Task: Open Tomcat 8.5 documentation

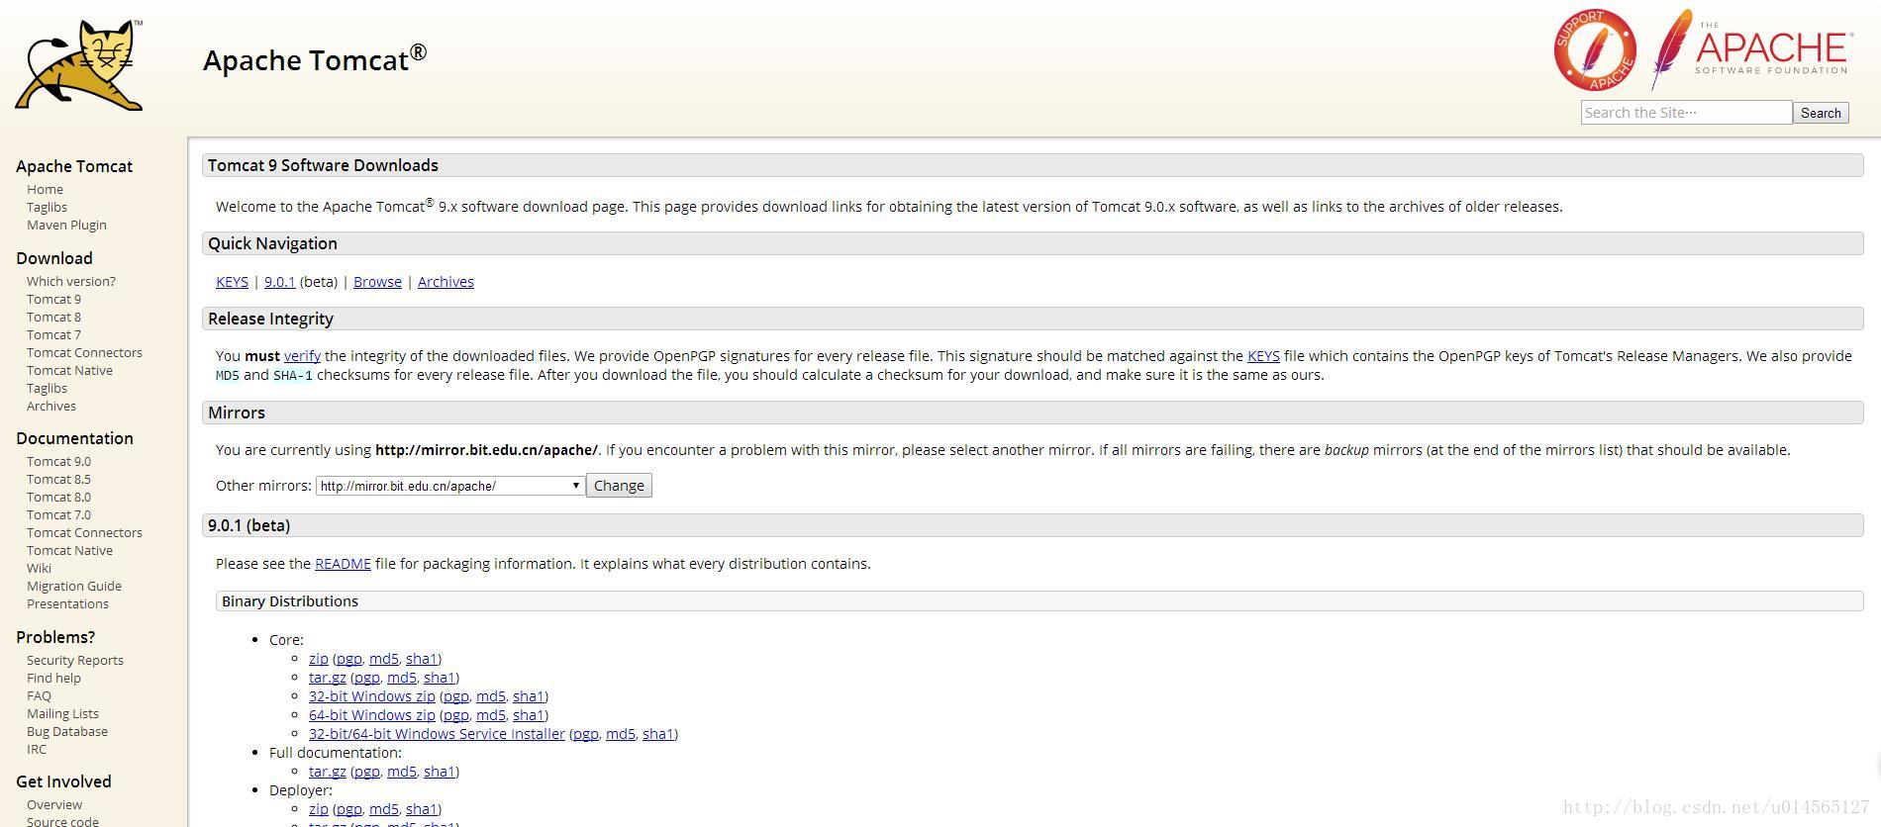Action: 58,480
